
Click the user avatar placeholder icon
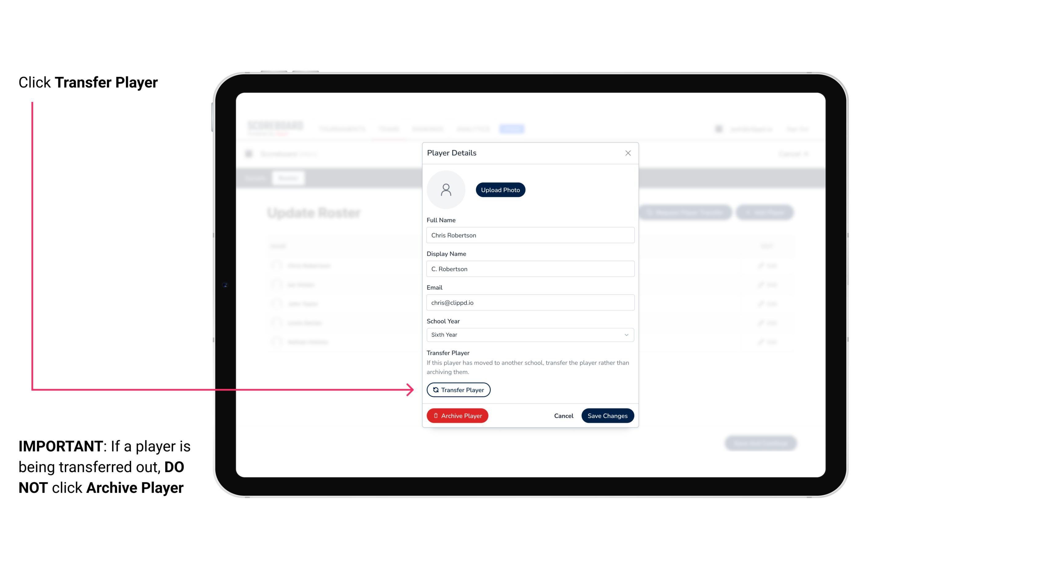click(x=446, y=190)
